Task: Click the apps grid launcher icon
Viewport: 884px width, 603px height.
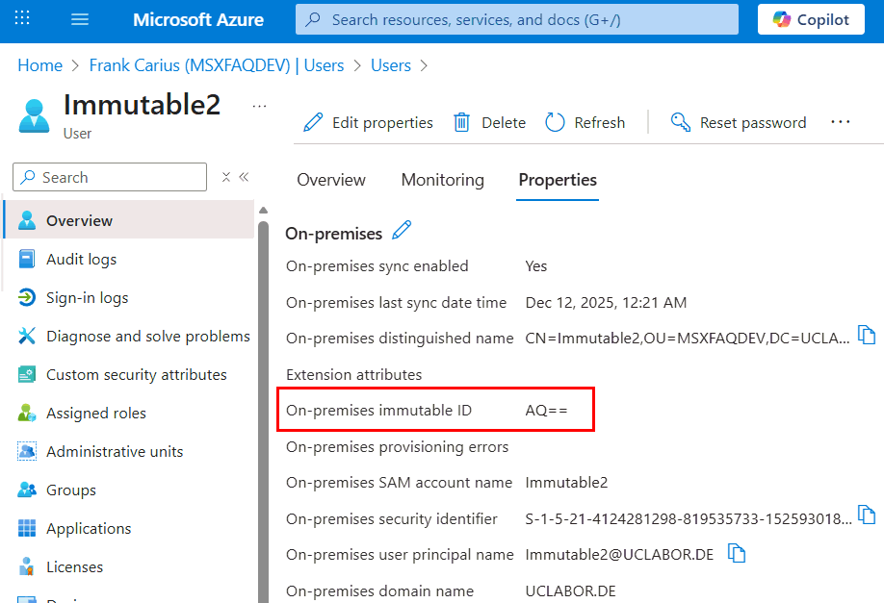Action: (23, 19)
